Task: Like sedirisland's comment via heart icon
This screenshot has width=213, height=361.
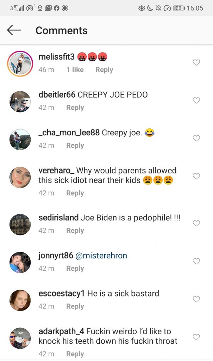Action: pos(196,223)
